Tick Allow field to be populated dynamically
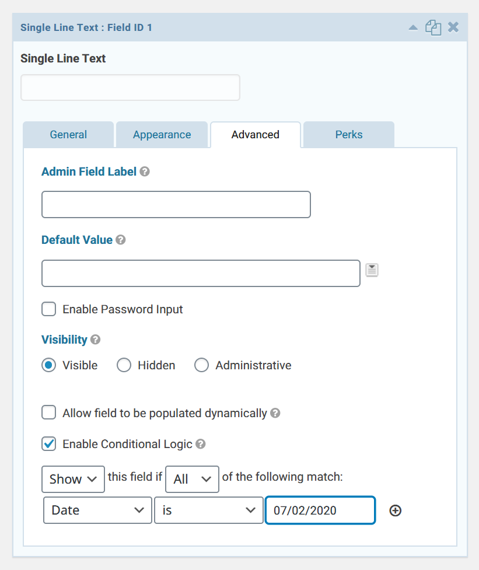The width and height of the screenshot is (479, 570). (x=48, y=413)
